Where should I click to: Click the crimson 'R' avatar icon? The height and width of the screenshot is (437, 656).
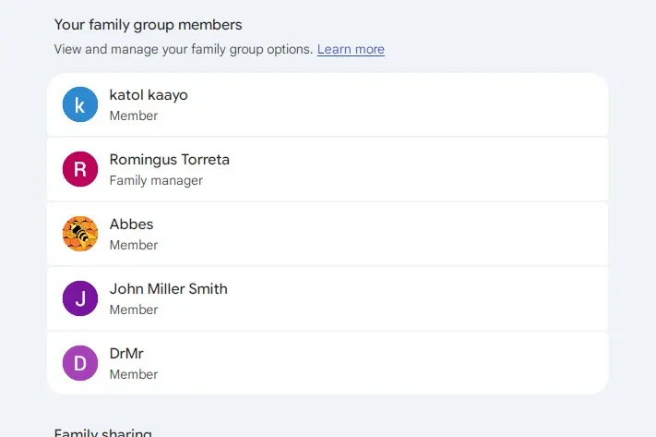(x=80, y=169)
